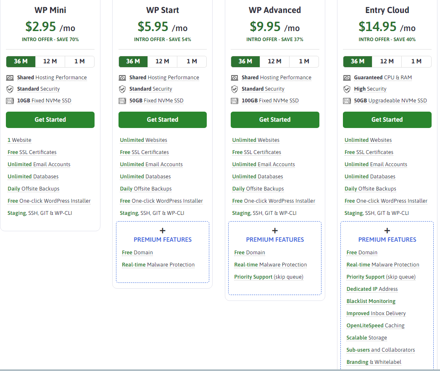
Task: Click High Security in Entry Cloud
Action: click(x=370, y=89)
